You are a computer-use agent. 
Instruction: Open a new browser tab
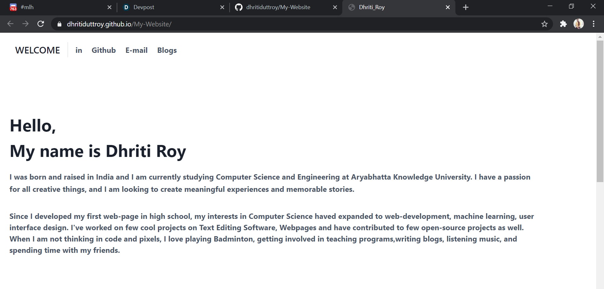(466, 7)
